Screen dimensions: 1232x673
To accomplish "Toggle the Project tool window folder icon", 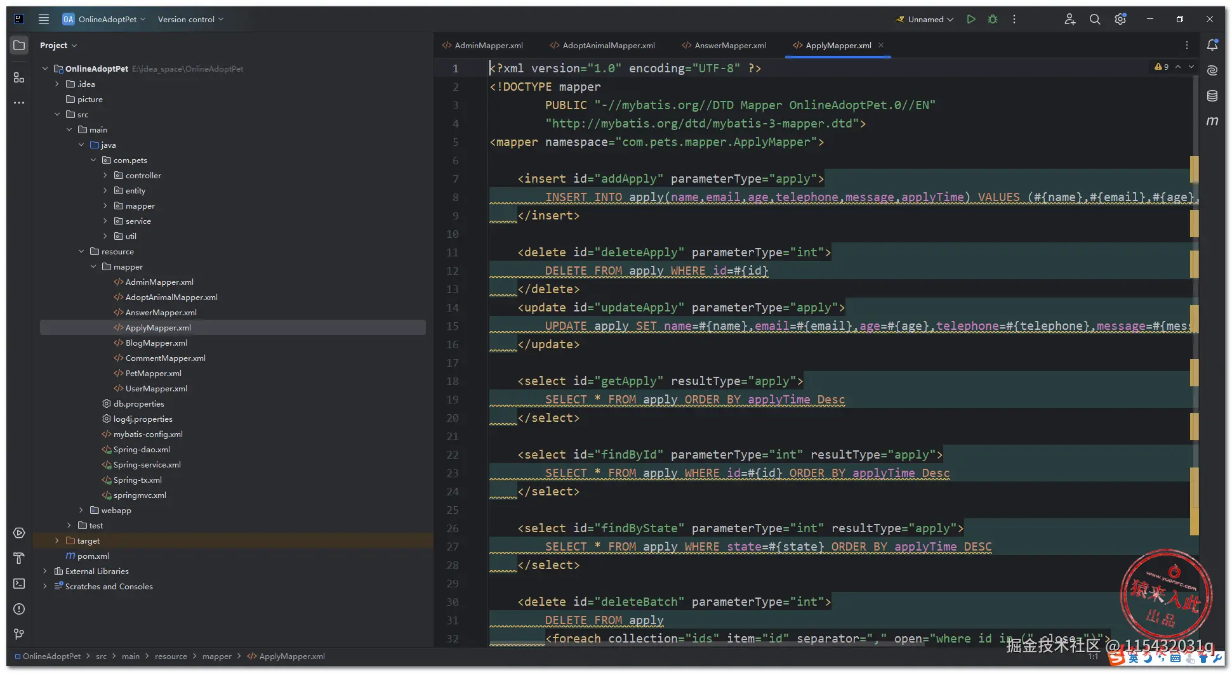I will [19, 45].
